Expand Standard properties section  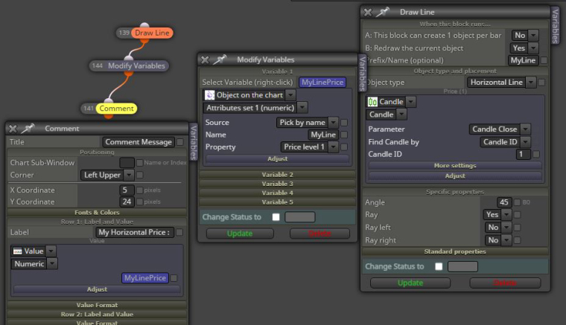click(x=455, y=251)
